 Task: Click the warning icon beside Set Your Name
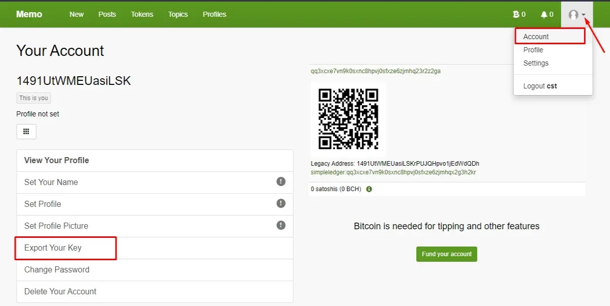click(281, 181)
